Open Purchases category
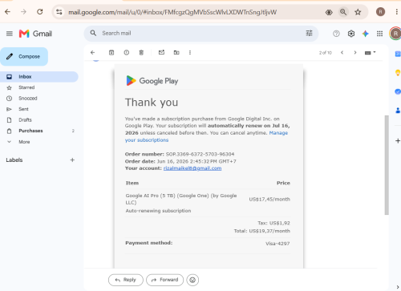 tap(39, 131)
